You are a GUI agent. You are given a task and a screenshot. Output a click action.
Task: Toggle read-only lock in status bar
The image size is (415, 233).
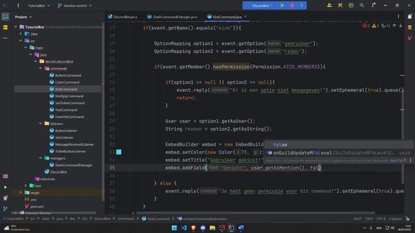tap(408, 219)
